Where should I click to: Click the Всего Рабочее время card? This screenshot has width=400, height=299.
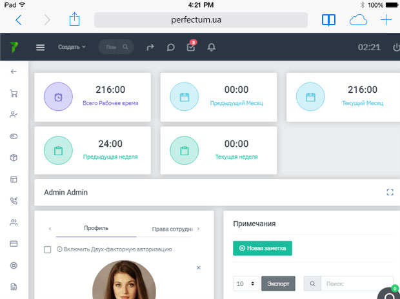pyautogui.click(x=93, y=97)
